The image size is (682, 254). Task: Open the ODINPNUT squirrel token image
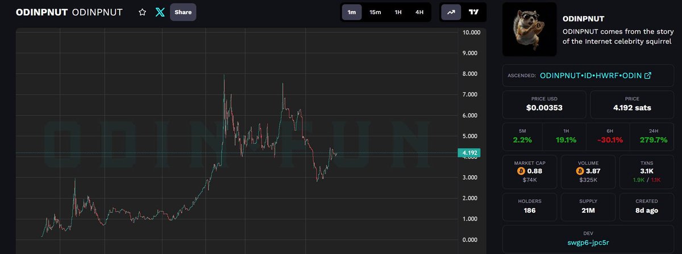[x=530, y=29]
